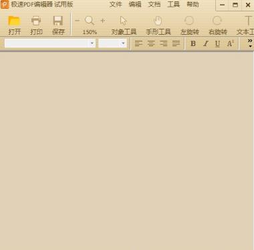Click the app logo icon in title bar
The height and width of the screenshot is (250, 254).
5,5
